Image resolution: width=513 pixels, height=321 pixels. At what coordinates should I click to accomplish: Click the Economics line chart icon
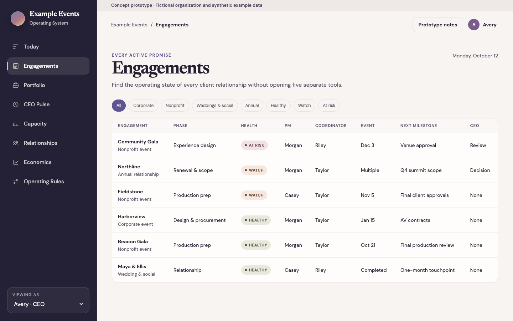pos(16,162)
